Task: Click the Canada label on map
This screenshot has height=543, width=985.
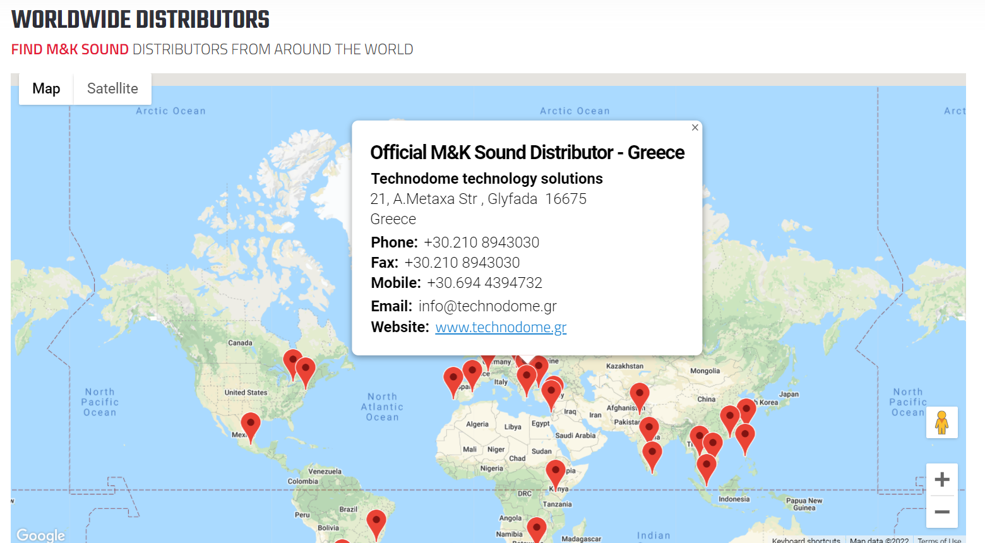Action: pos(240,343)
